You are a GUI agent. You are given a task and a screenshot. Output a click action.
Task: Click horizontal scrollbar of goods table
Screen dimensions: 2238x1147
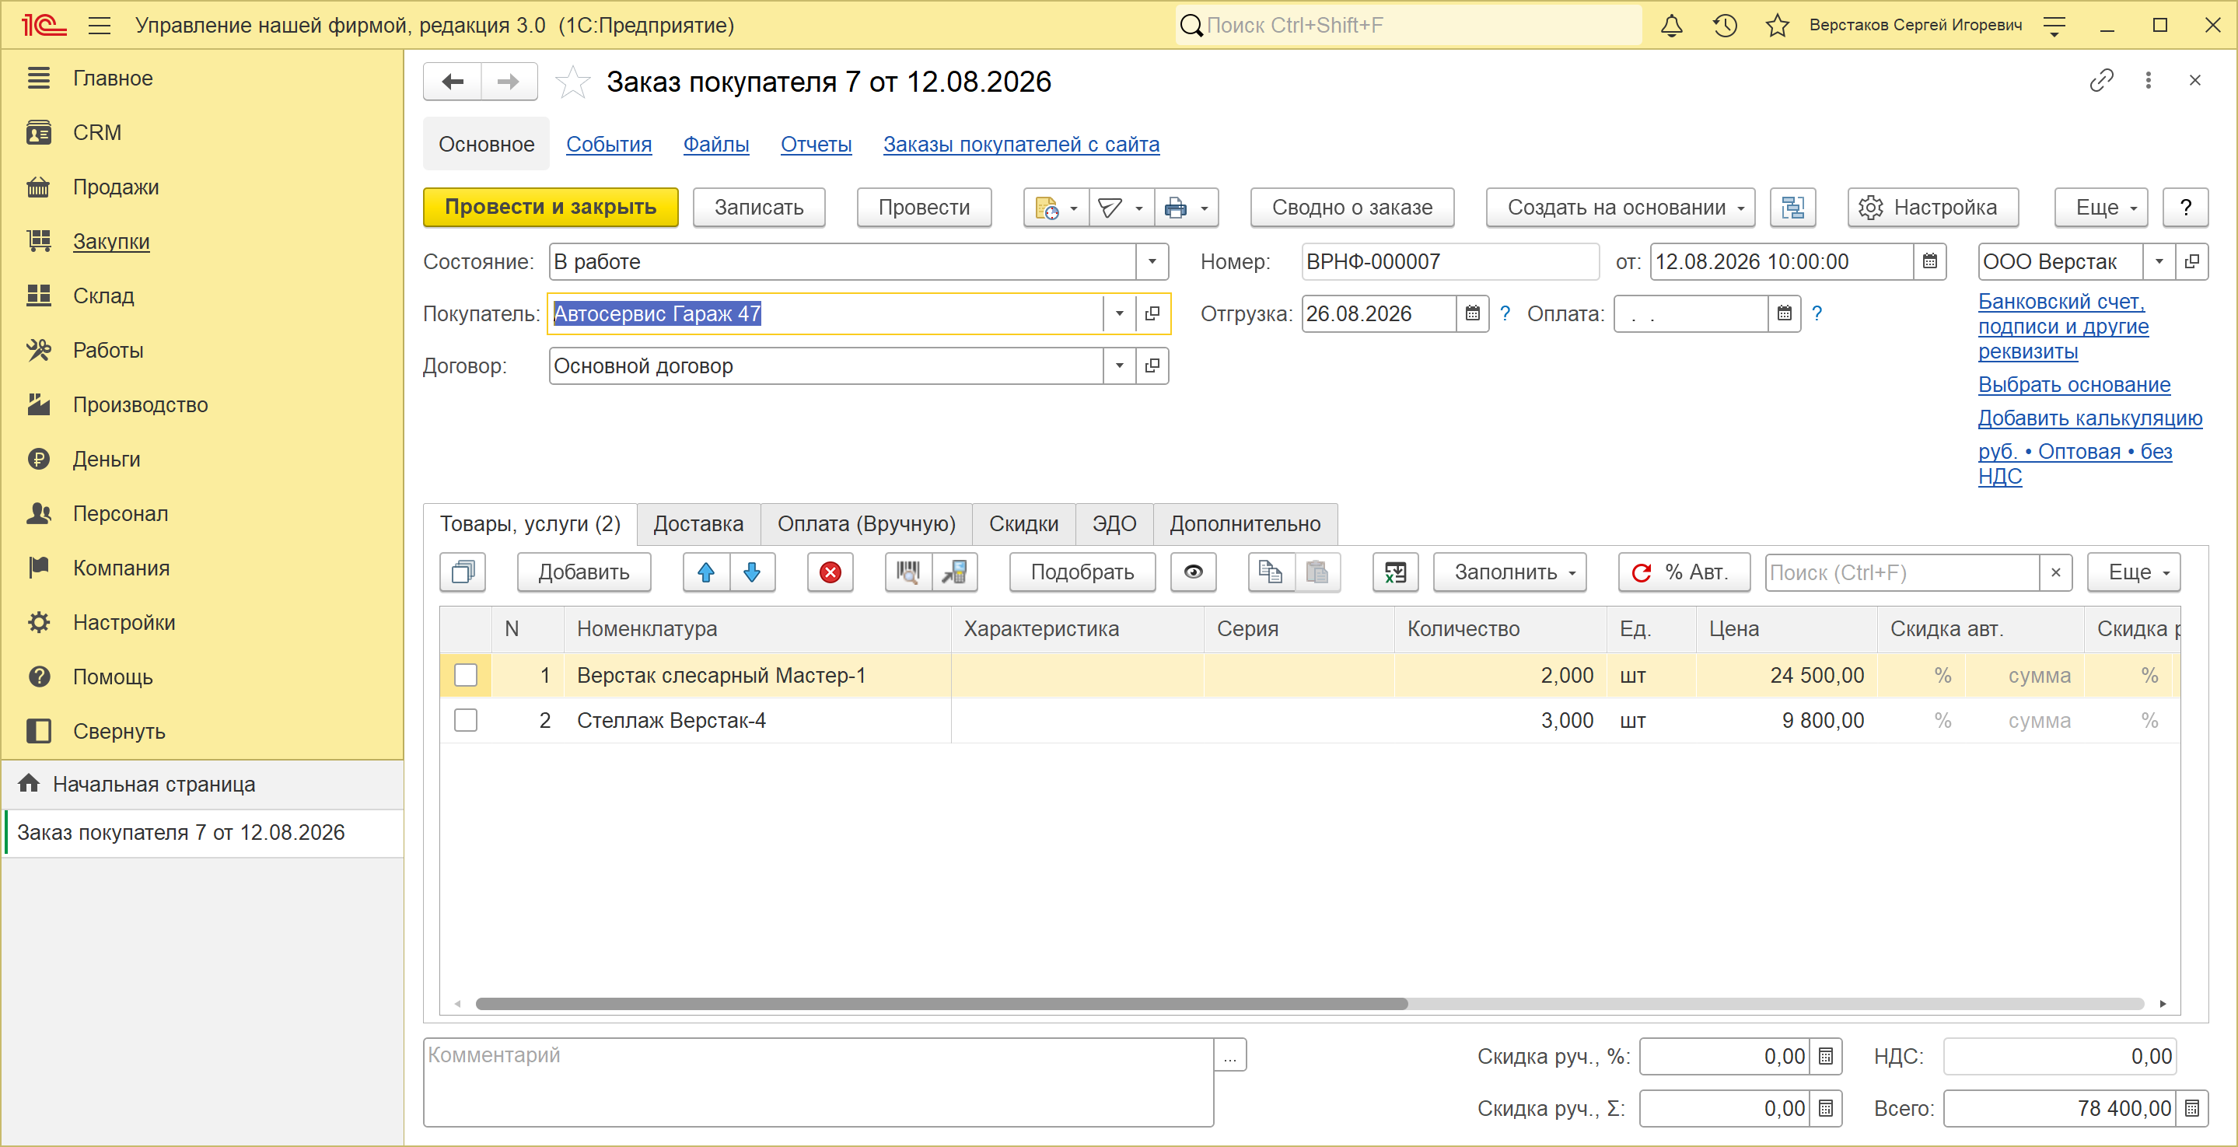pyautogui.click(x=942, y=1005)
